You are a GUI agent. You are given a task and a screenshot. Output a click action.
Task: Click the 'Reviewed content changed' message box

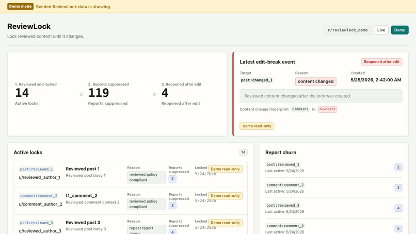pyautogui.click(x=321, y=96)
